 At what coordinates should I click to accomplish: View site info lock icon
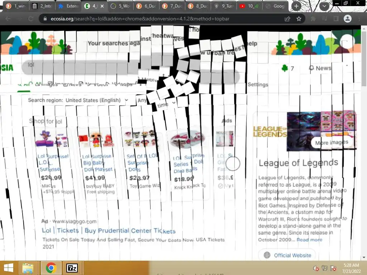coord(45,19)
